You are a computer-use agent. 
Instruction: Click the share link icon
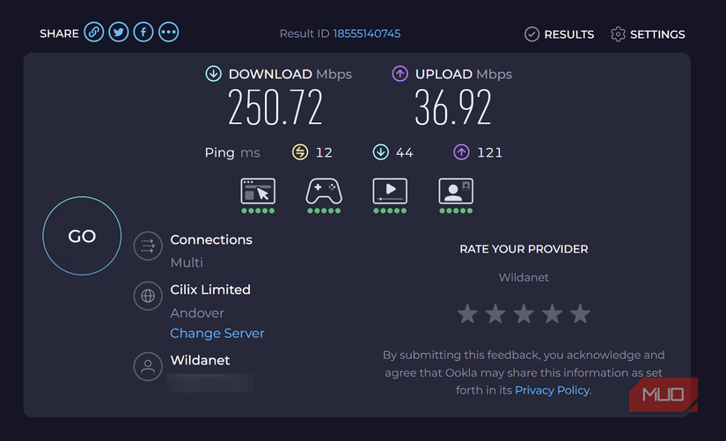click(94, 33)
